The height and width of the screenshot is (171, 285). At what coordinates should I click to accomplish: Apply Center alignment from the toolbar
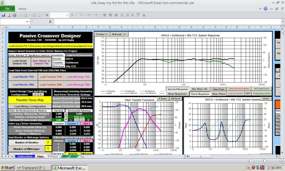pyautogui.click(x=110, y=15)
